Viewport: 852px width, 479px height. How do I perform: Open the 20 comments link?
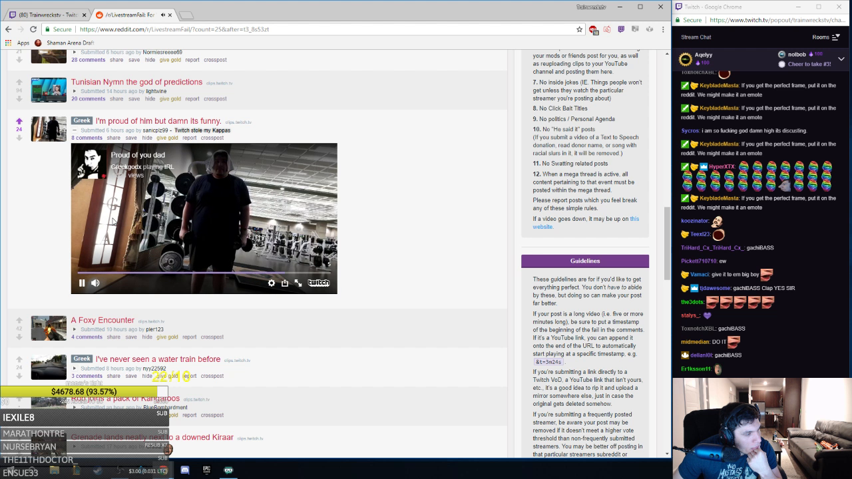(89, 98)
